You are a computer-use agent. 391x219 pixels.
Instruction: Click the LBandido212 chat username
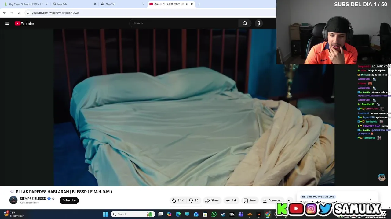click(x=367, y=104)
